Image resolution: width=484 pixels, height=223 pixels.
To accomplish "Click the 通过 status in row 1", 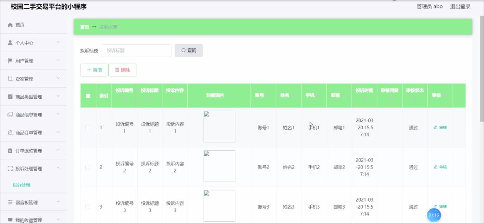I will pos(414,128).
